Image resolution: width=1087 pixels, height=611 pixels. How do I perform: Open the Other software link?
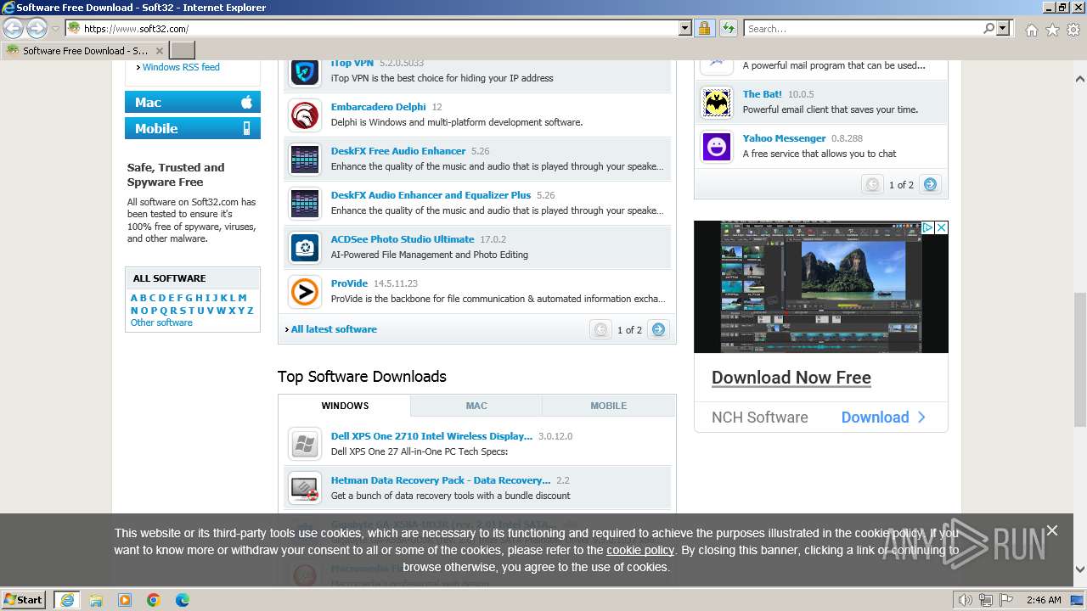tap(161, 322)
